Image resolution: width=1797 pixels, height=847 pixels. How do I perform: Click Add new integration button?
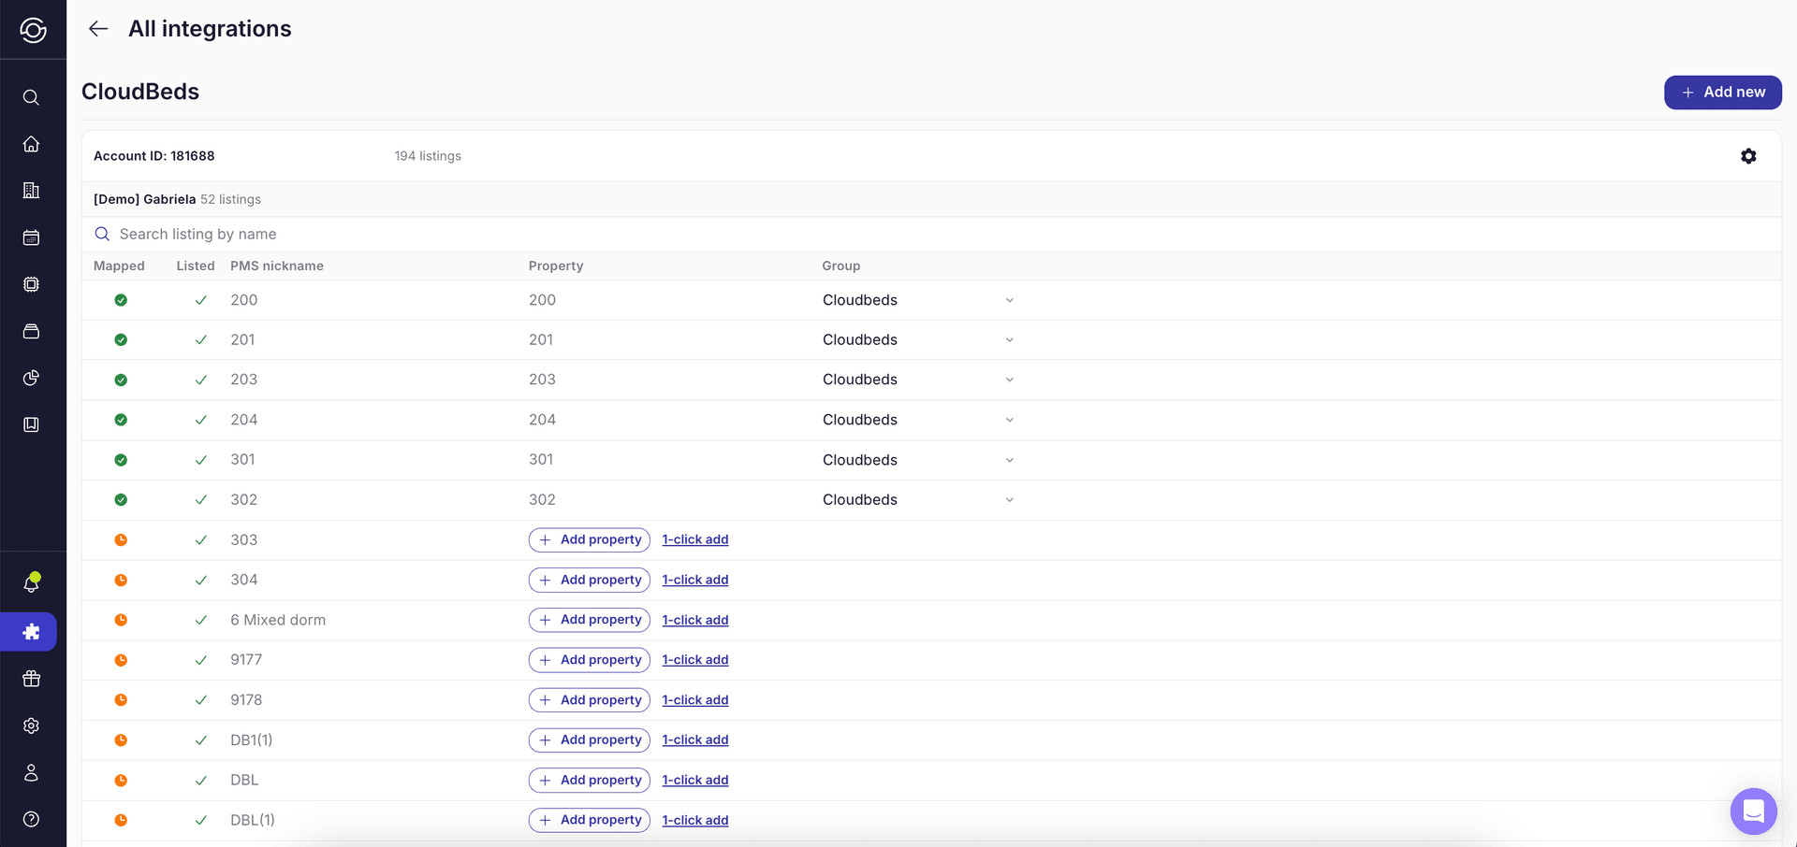pos(1723,92)
